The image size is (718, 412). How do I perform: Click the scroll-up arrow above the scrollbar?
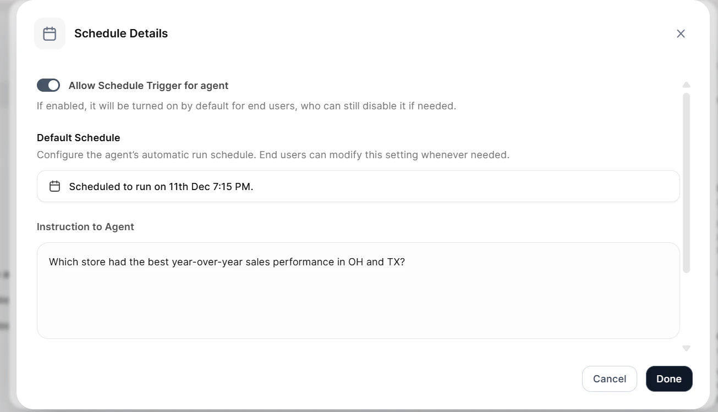click(686, 85)
